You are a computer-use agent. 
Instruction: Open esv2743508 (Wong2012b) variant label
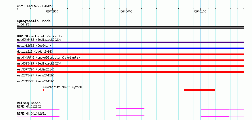pyautogui.click(x=36, y=81)
